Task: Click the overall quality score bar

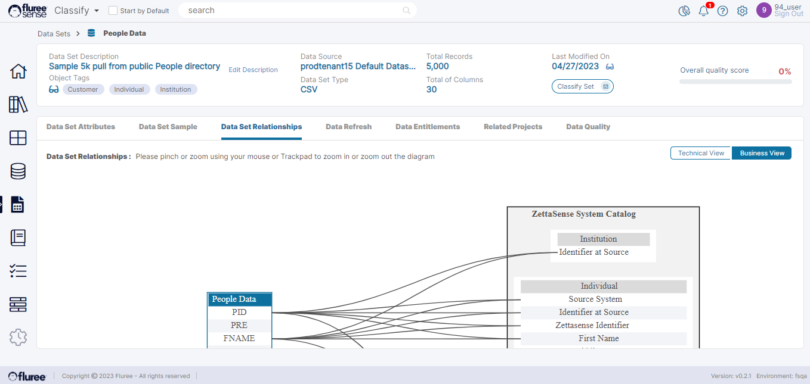Action: 735,82
